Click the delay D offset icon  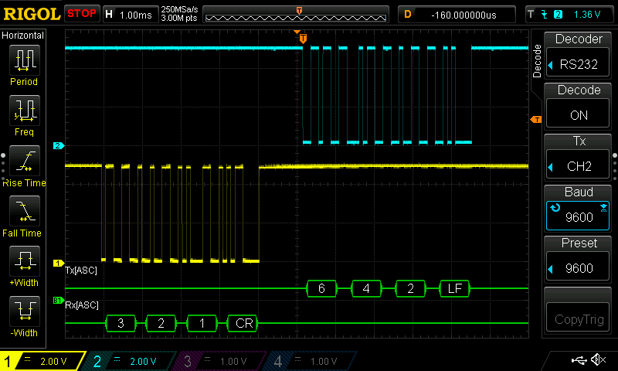pos(408,15)
